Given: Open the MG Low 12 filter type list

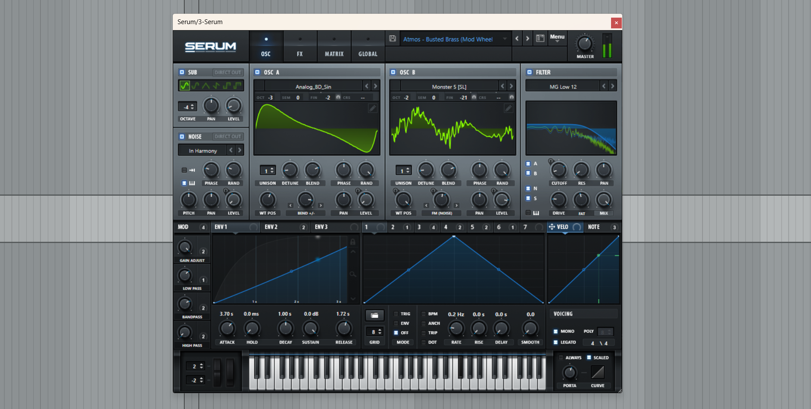Looking at the screenshot, I should pyautogui.click(x=563, y=86).
